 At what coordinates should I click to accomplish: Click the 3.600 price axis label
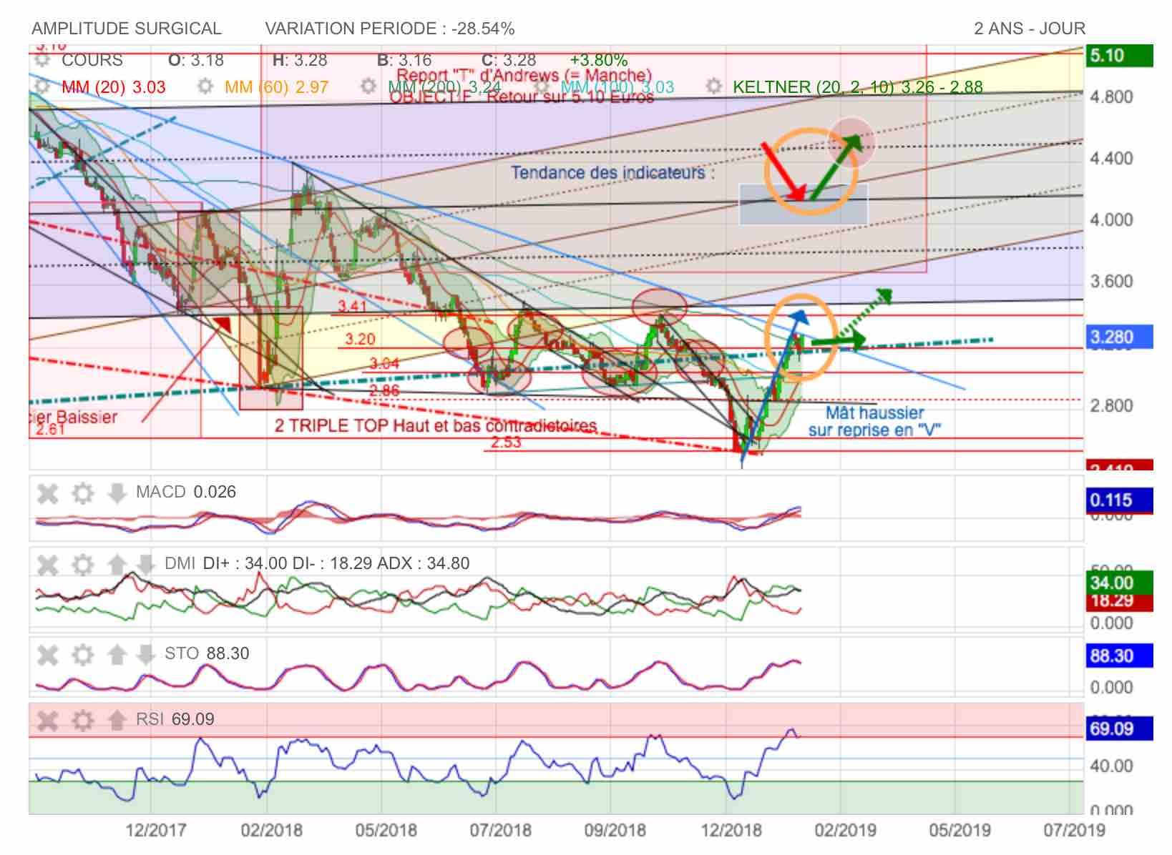click(1111, 282)
